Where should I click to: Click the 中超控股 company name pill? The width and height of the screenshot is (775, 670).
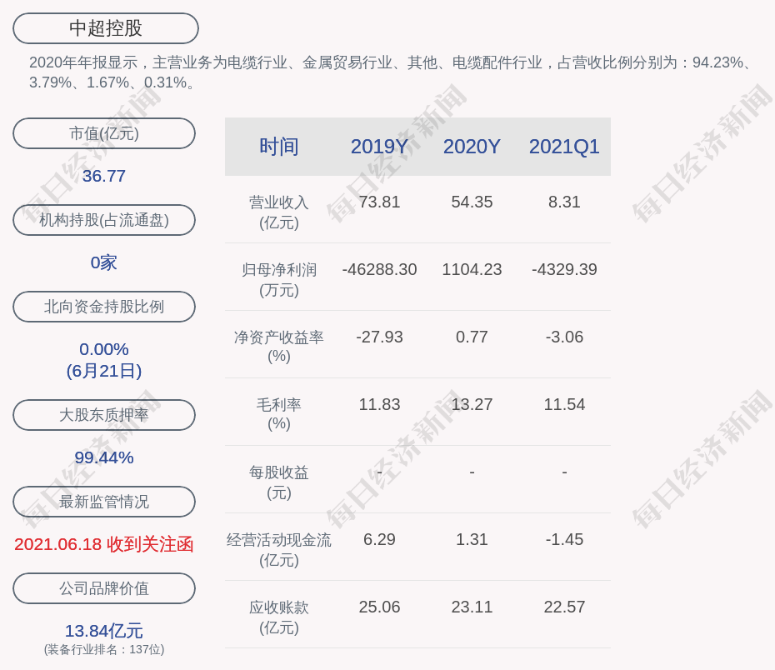pos(106,28)
